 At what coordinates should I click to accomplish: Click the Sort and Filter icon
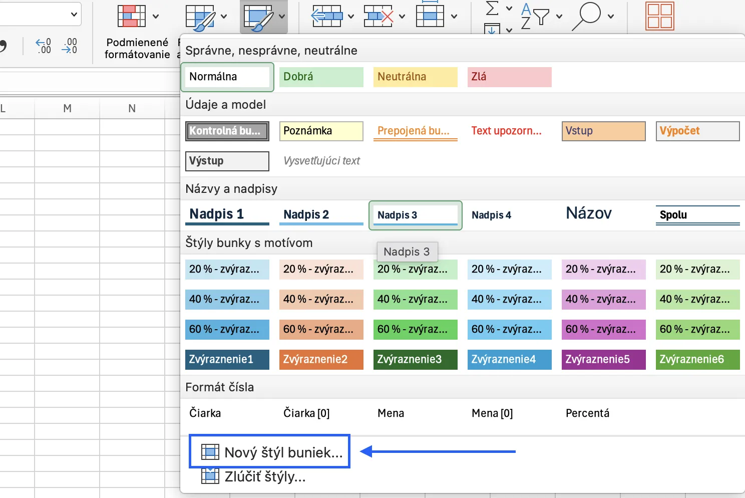535,16
